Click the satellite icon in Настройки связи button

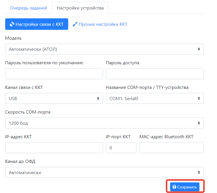[12, 24]
